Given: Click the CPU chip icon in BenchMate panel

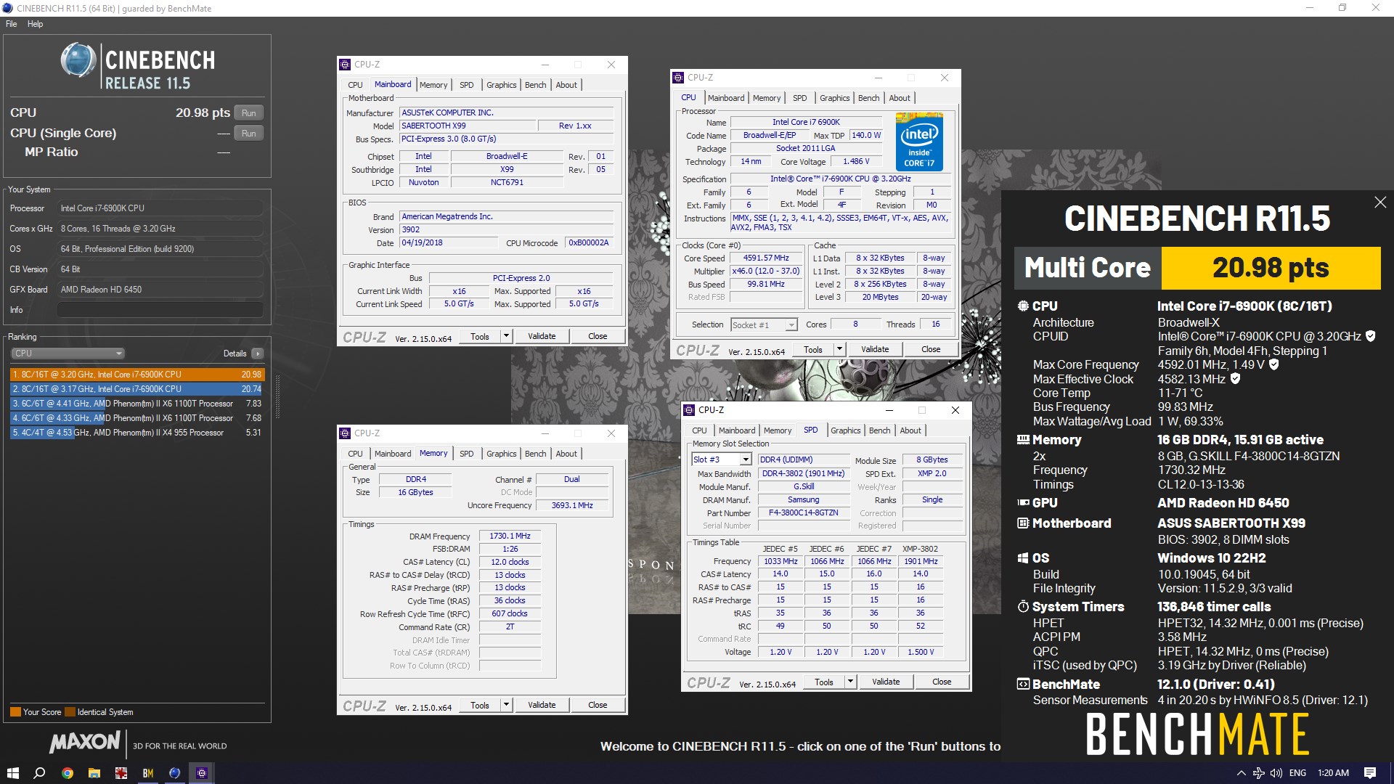Looking at the screenshot, I should (1023, 306).
